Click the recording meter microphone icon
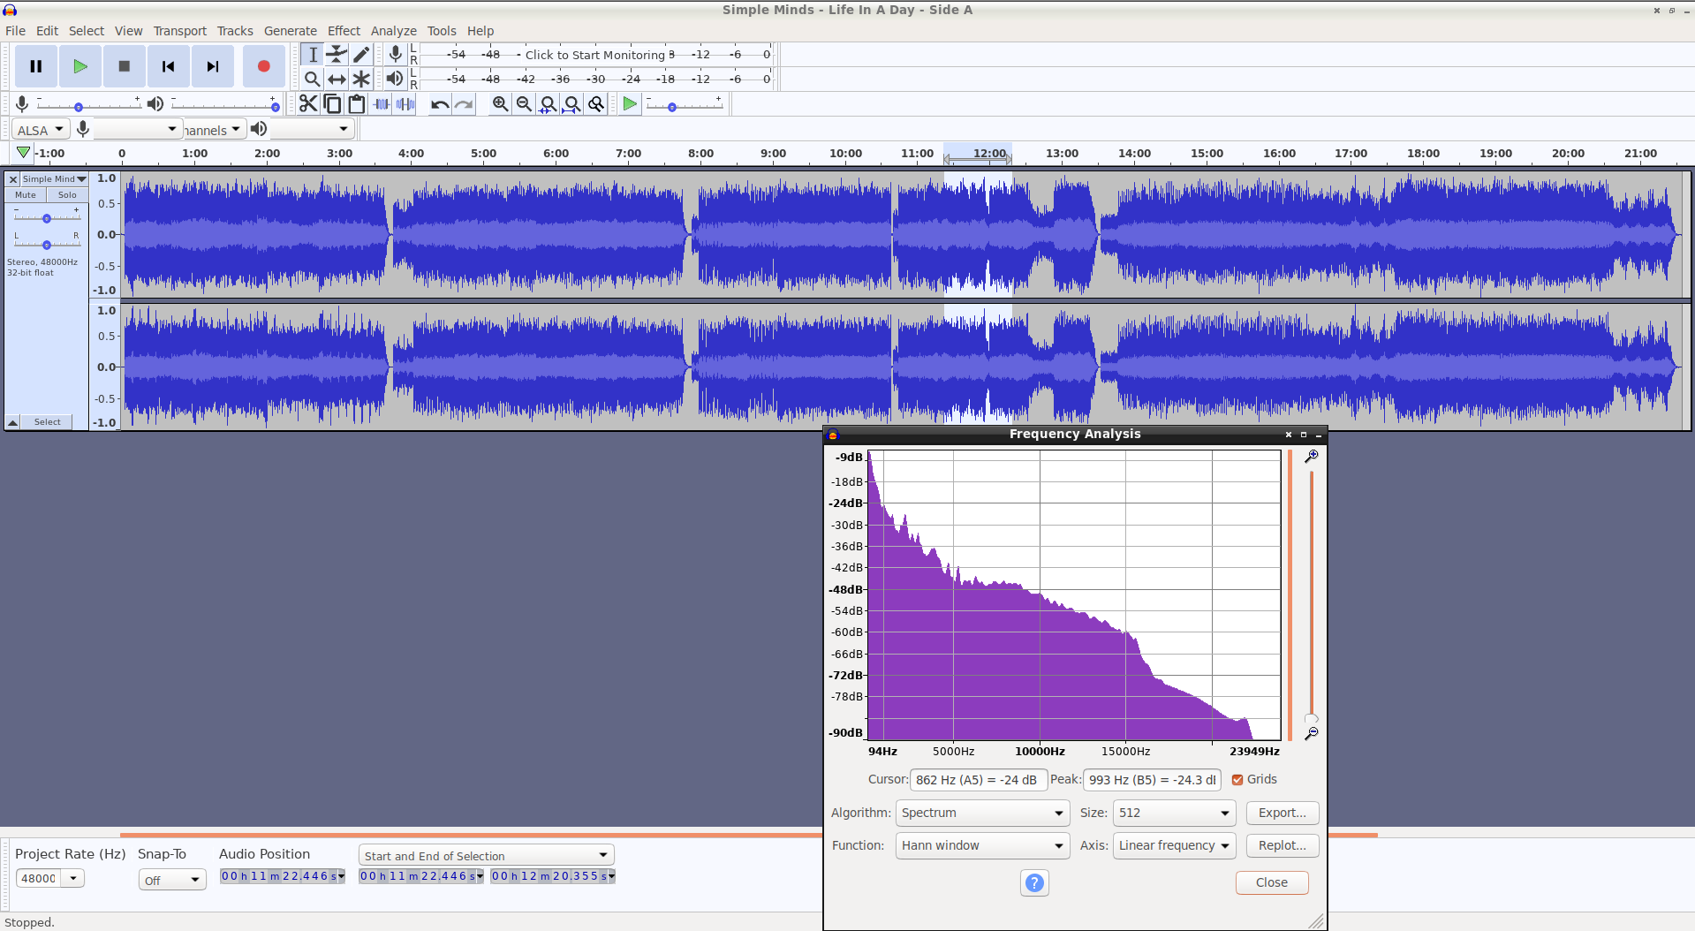Viewport: 1695px width, 931px height. (x=396, y=55)
